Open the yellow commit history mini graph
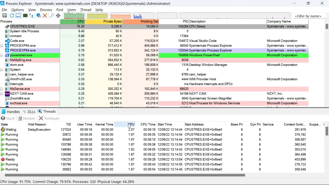The image size is (329, 185). click(97, 16)
